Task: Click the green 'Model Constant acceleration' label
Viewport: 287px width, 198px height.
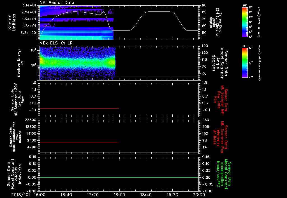Action: (x=224, y=174)
